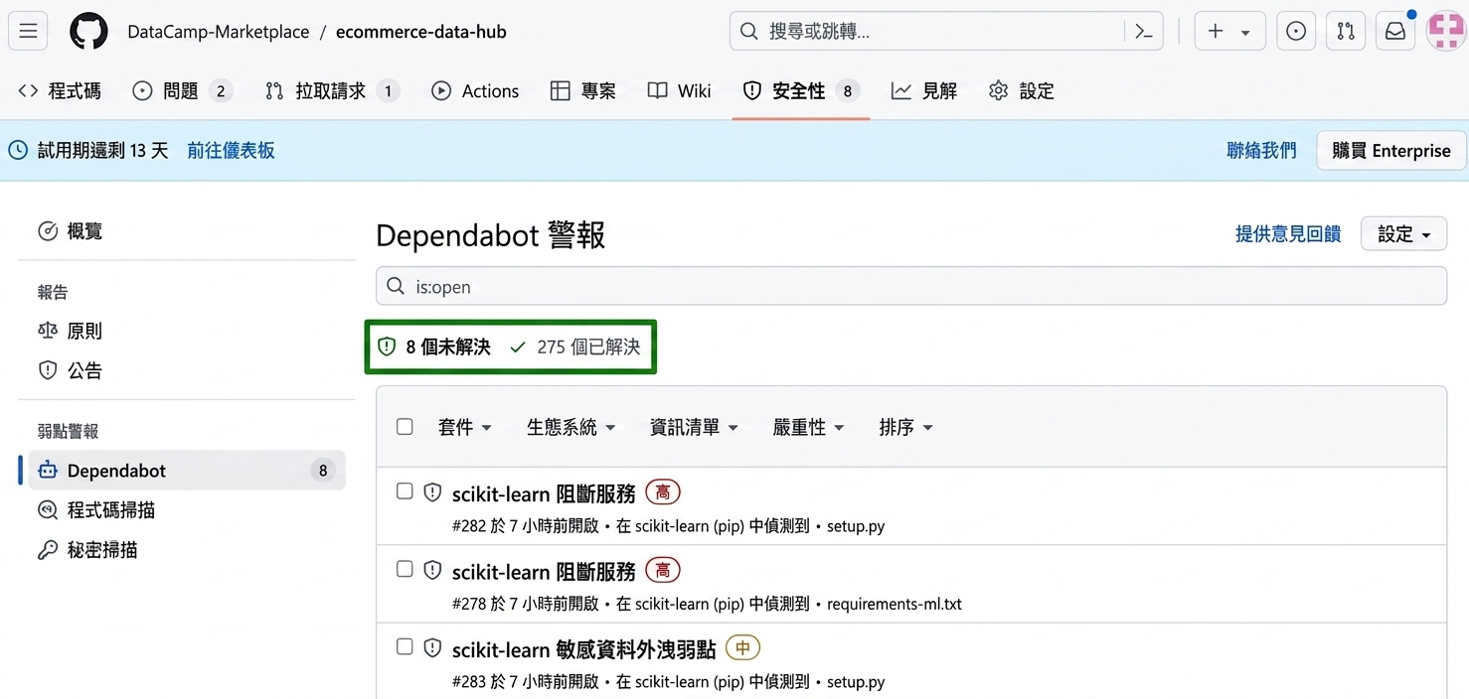Open alert #282 scikit-learn 阻斷服務

tap(544, 493)
